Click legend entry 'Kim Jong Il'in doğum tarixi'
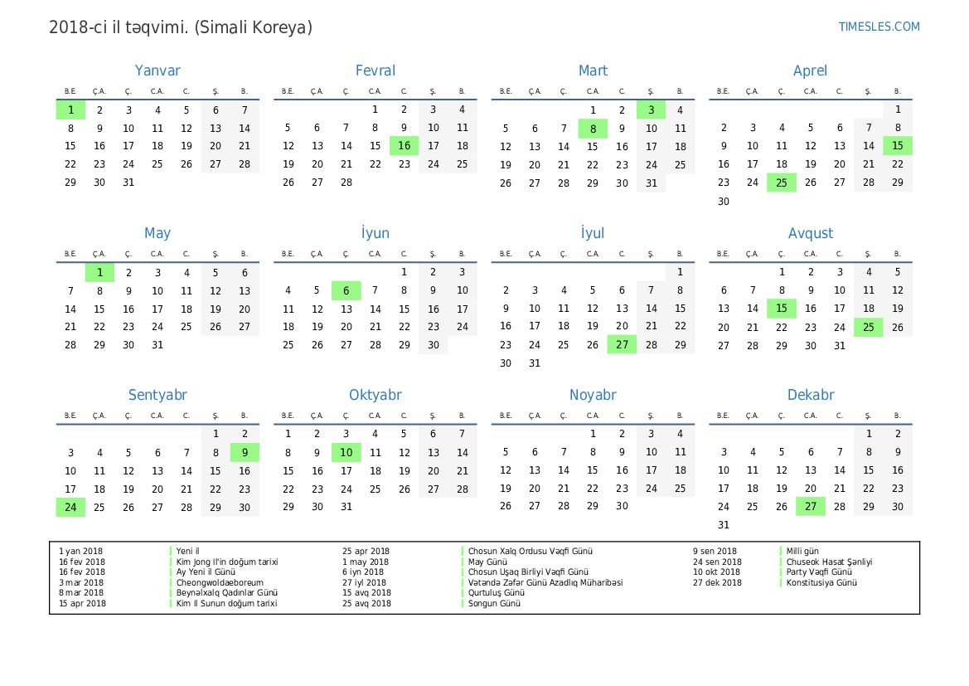 tap(227, 562)
